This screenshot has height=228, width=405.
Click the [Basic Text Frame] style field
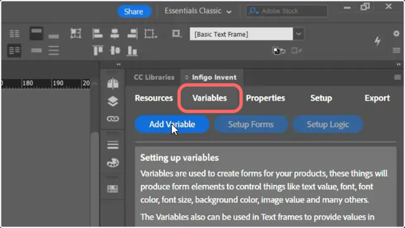241,34
